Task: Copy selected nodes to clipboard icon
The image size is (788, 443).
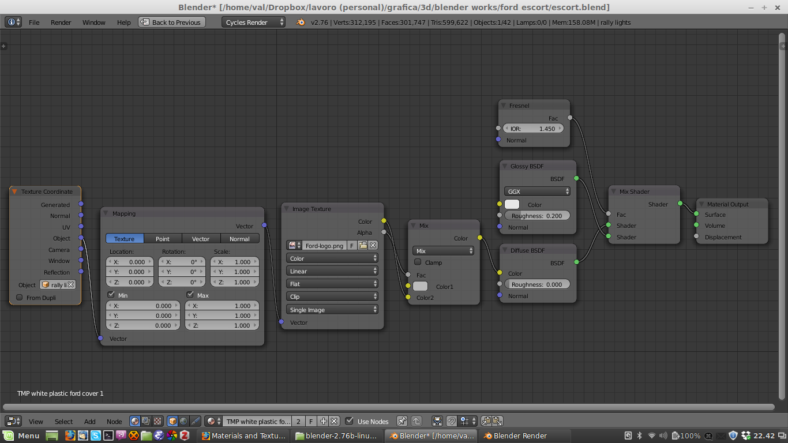Action: (x=486, y=421)
